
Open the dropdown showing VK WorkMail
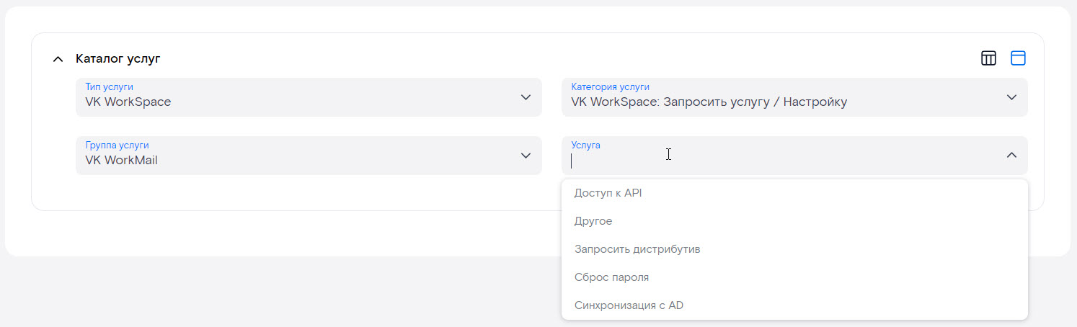(288, 160)
